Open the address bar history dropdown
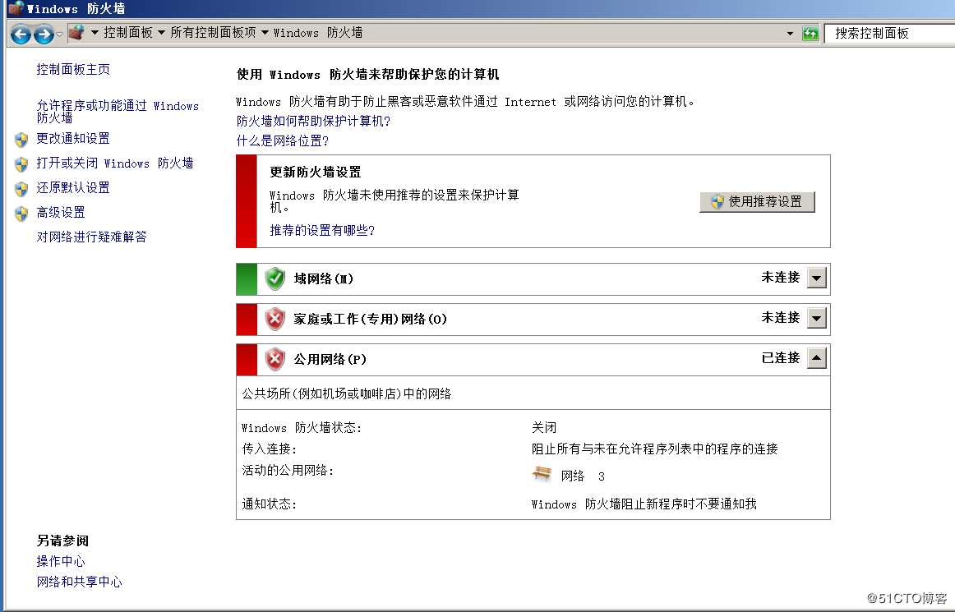 coord(790,34)
